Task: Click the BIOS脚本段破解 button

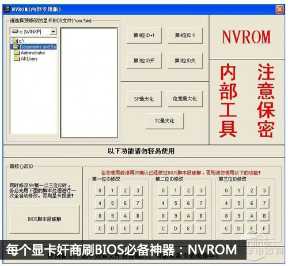Action: point(44,219)
